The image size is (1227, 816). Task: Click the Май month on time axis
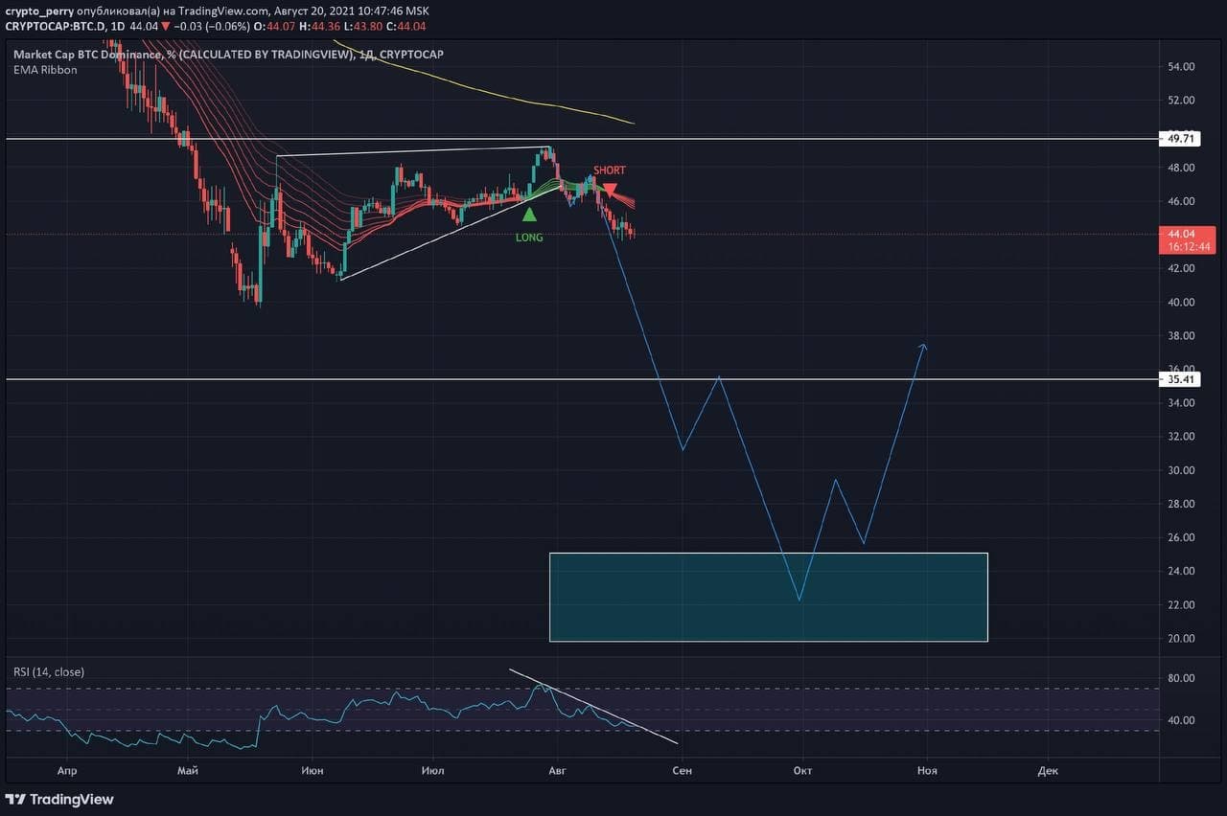pyautogui.click(x=189, y=770)
